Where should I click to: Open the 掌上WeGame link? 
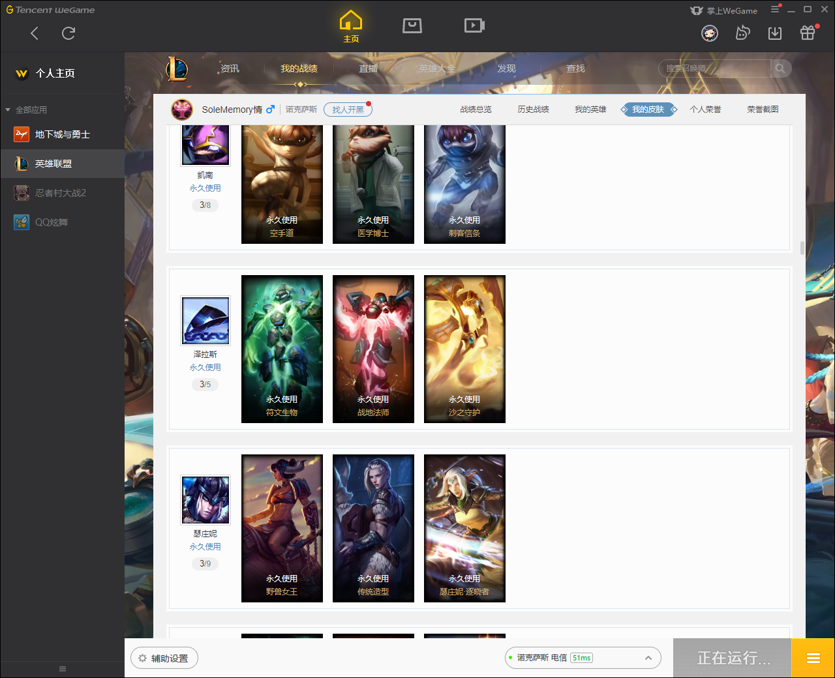pyautogui.click(x=724, y=10)
